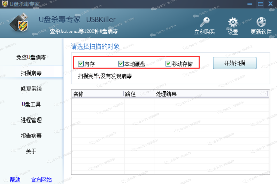The height and width of the screenshot is (184, 277).
Task: Click the 设置 label
Action: (x=233, y=32)
